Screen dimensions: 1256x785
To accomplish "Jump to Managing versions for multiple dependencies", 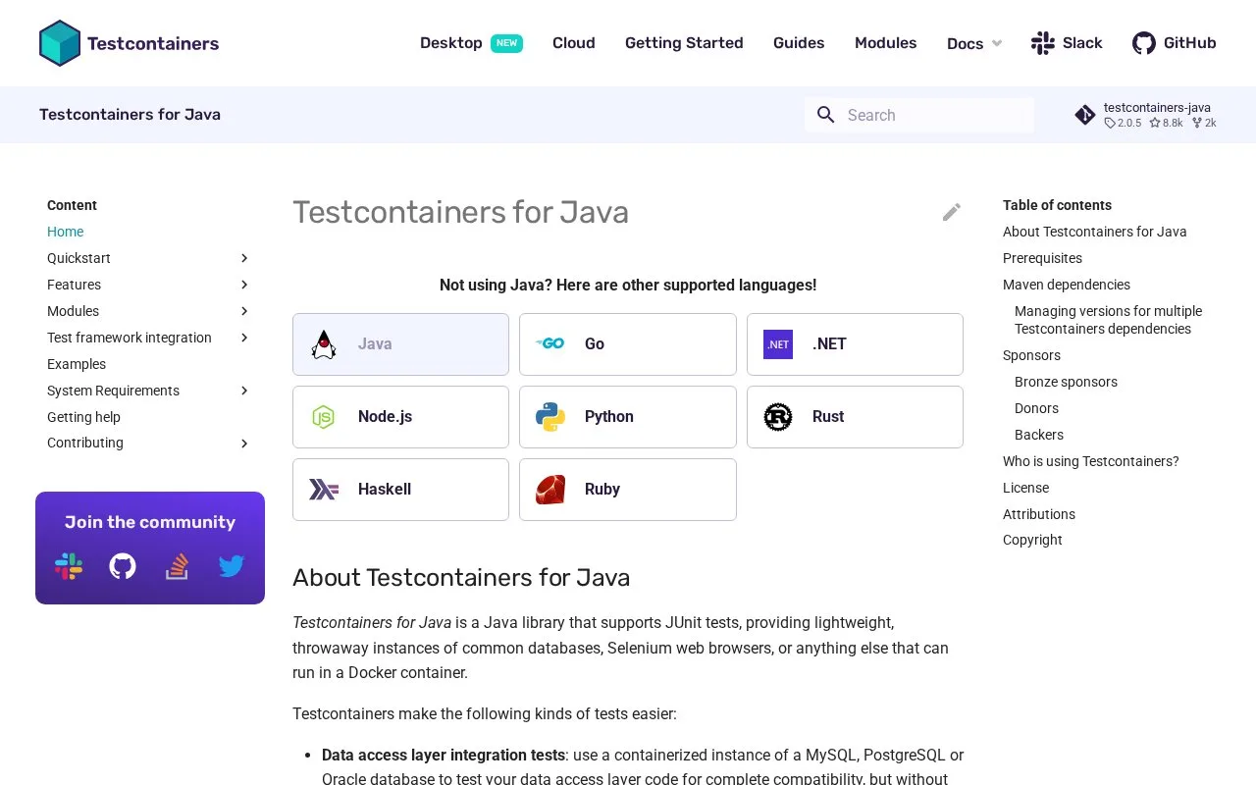I will tap(1108, 320).
